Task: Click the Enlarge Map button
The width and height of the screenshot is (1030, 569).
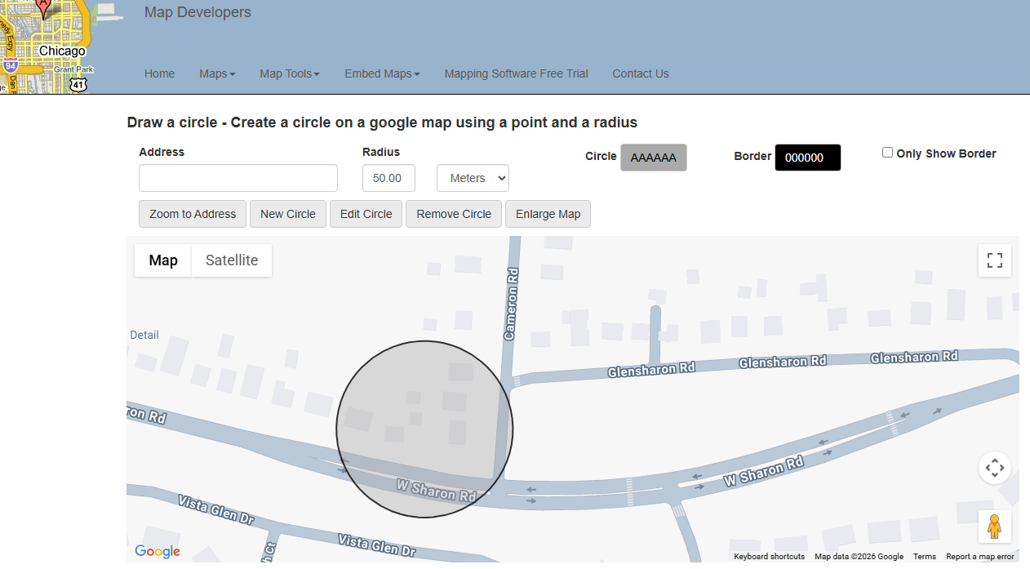Action: 548,214
